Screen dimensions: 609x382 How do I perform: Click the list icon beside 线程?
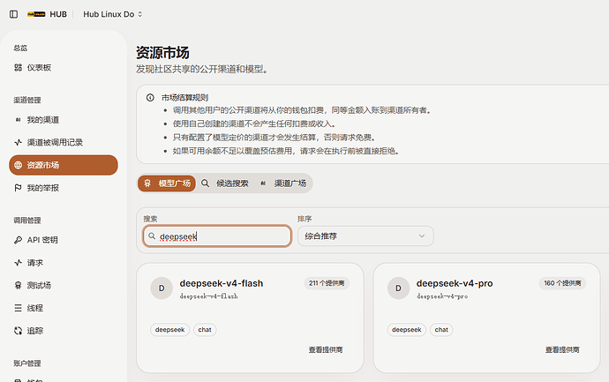point(18,308)
